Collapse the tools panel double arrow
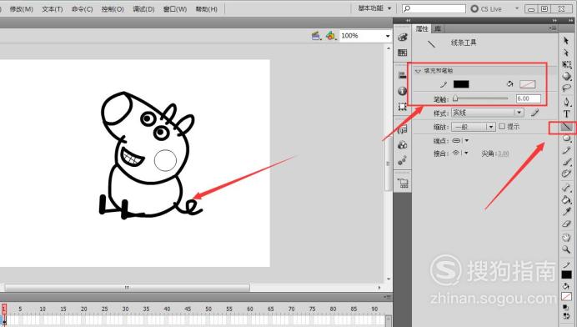The image size is (577, 327). pos(570,21)
